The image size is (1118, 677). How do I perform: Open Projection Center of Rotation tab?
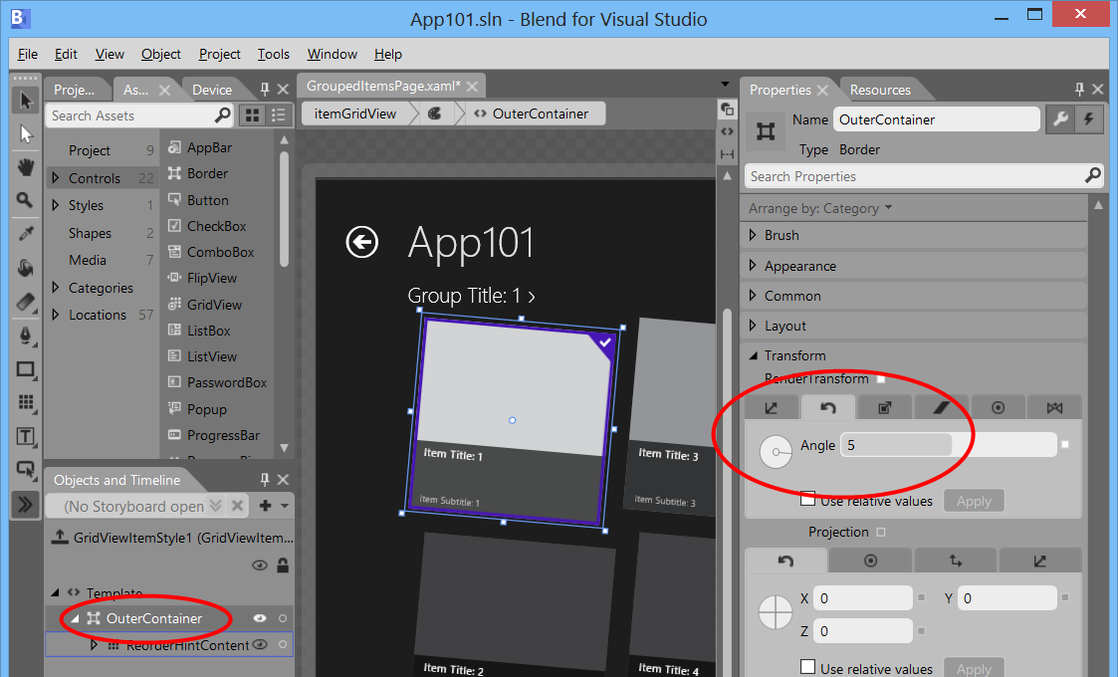coord(870,561)
